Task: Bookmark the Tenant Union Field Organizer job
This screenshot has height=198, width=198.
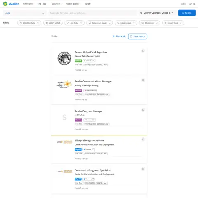Action: click(143, 51)
